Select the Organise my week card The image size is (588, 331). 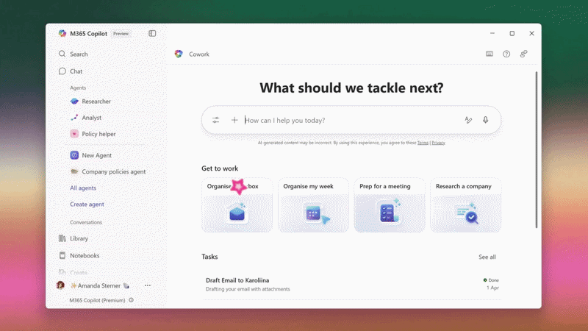(313, 205)
